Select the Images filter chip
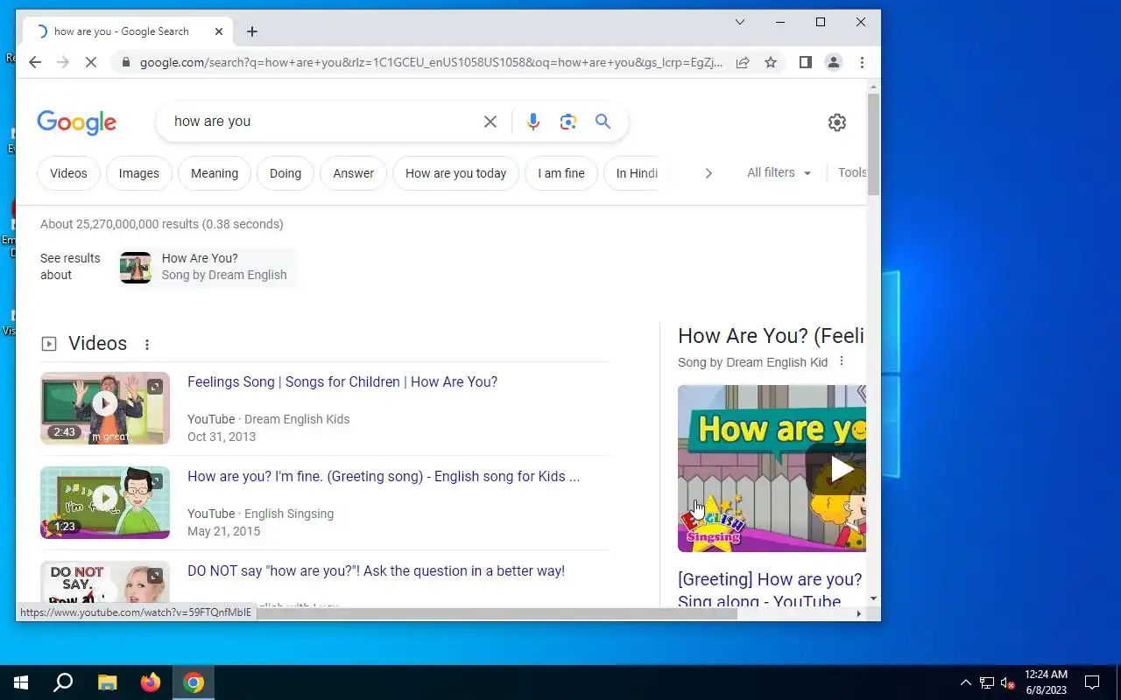The height and width of the screenshot is (700, 1121). (139, 173)
